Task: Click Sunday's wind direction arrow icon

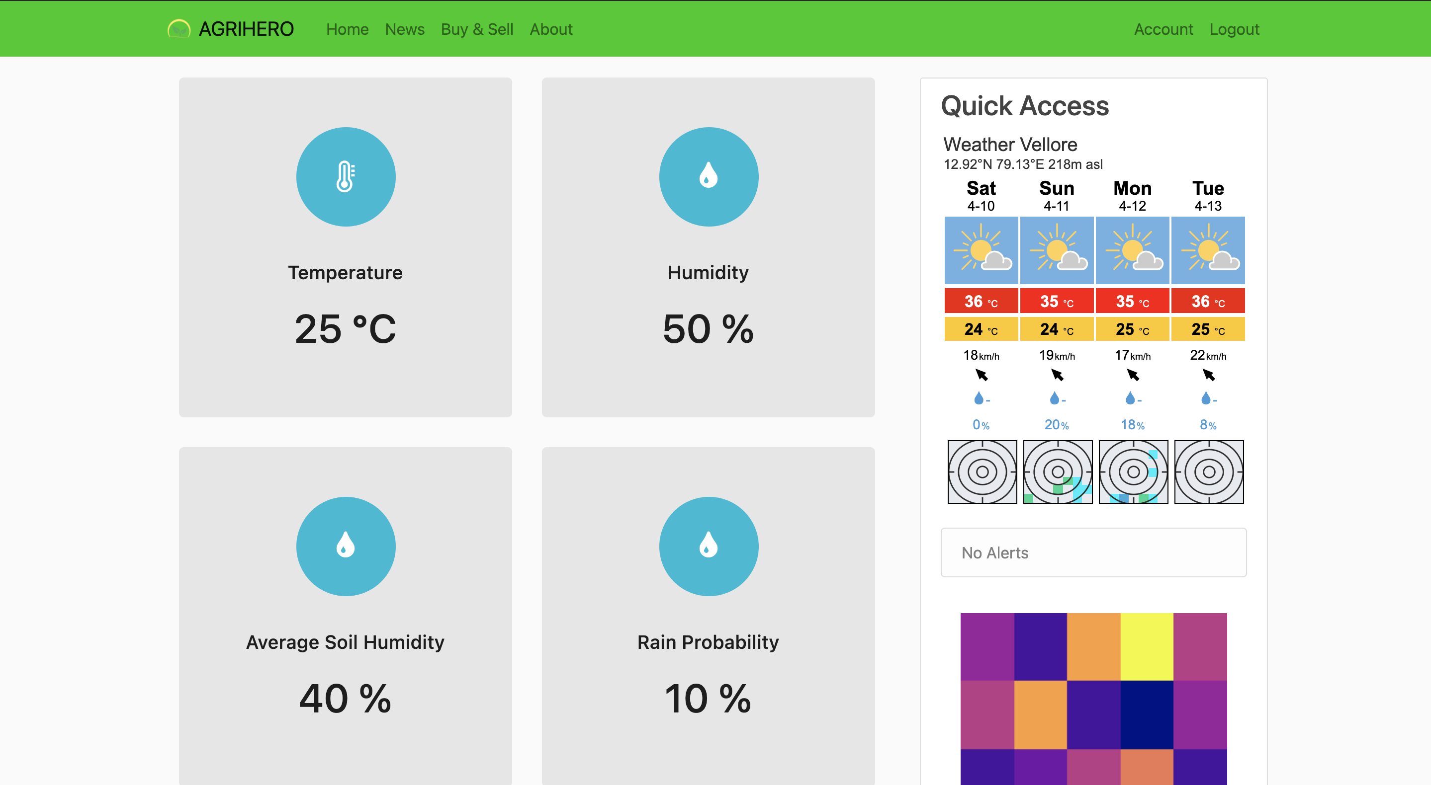Action: click(1057, 376)
